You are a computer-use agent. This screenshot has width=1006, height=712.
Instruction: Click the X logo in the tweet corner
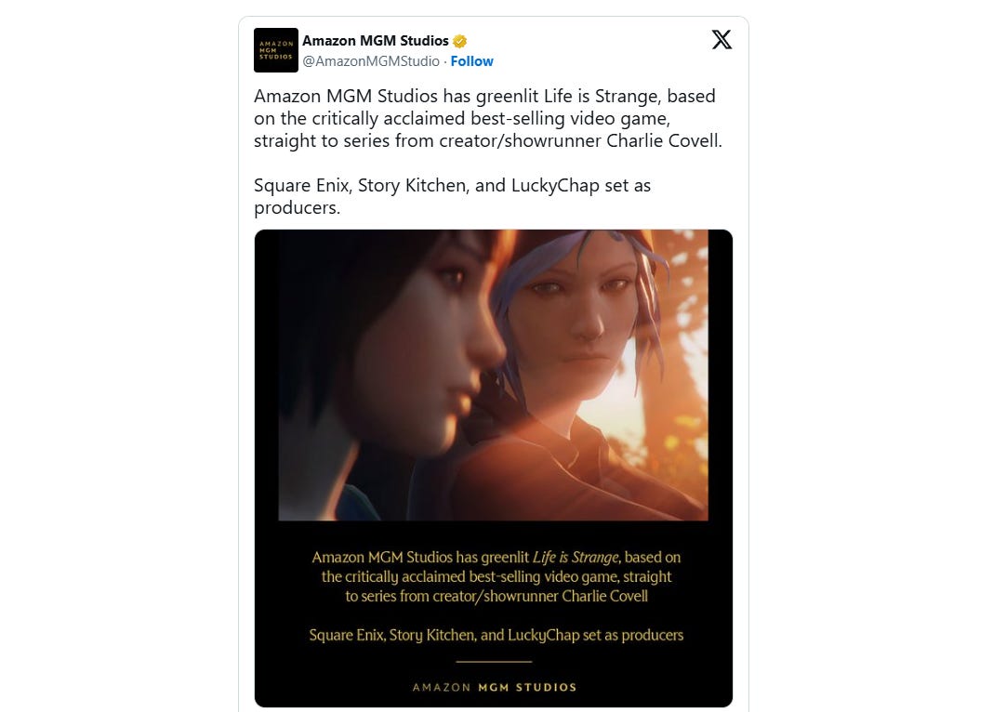721,40
